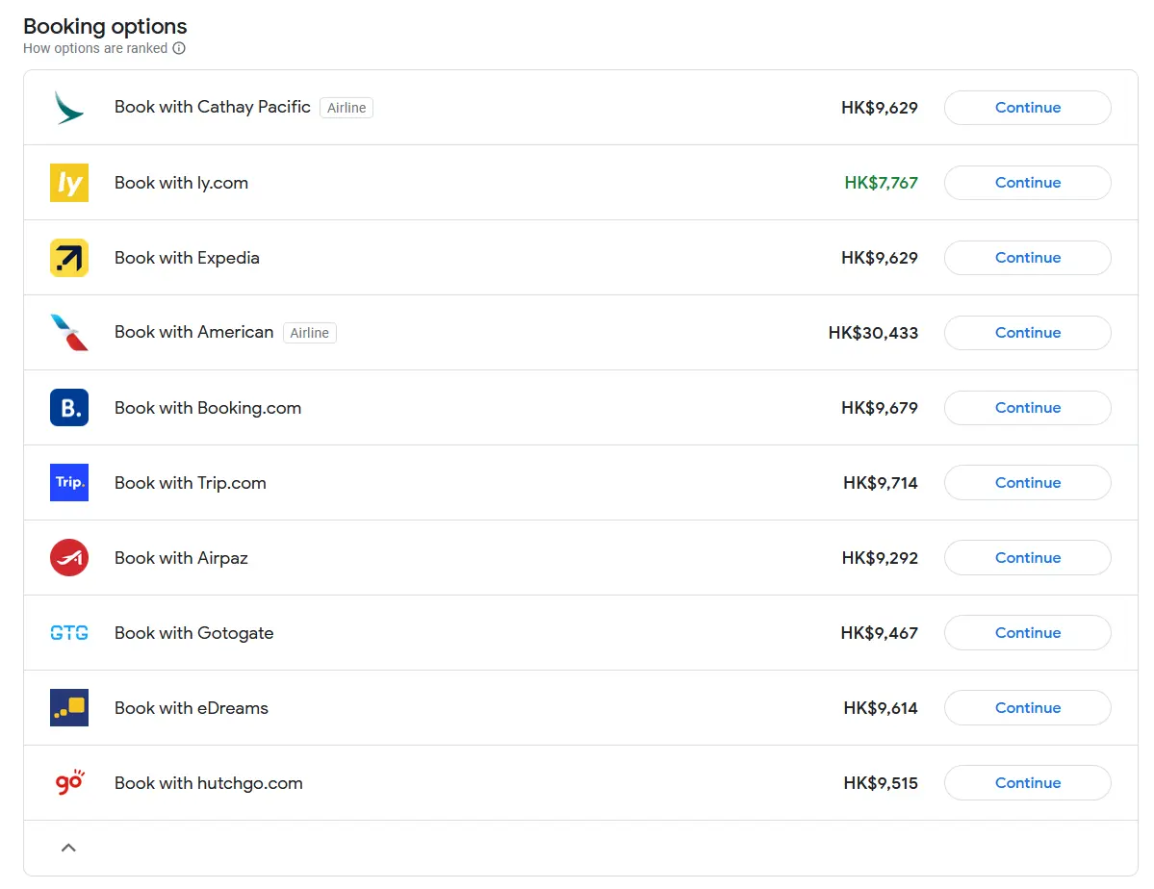Screen dimensions: 1154x889
Task: Select Book with Trip.com text
Action: click(x=190, y=483)
